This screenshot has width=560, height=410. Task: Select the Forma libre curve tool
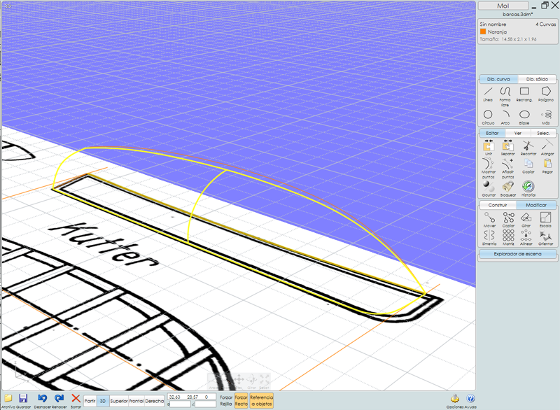(x=505, y=97)
